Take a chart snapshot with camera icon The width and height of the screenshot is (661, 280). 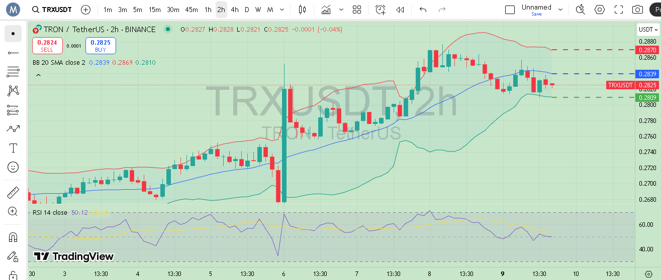(637, 10)
